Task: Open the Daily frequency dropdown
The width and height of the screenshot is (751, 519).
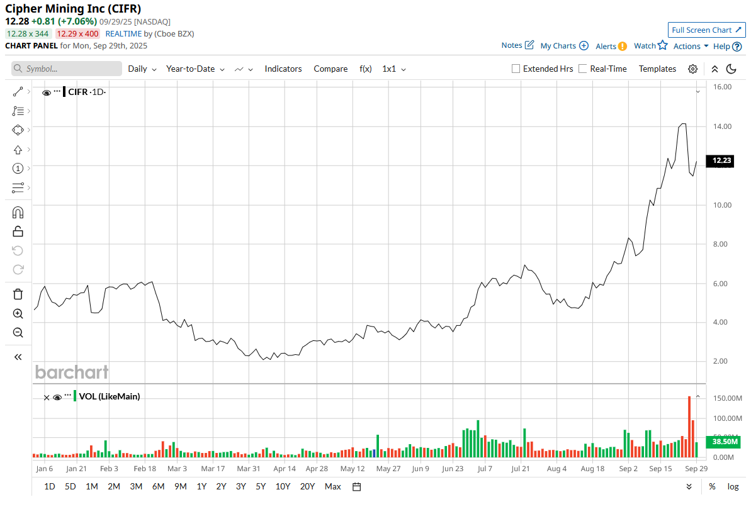Action: (142, 69)
